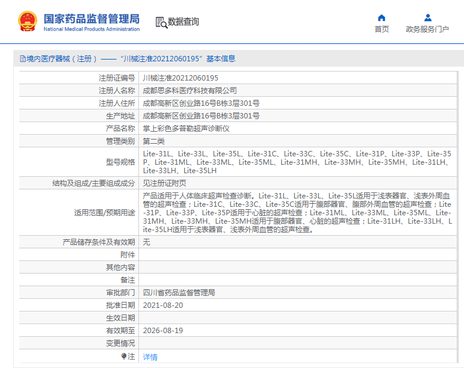Image resolution: width=464 pixels, height=368 pixels.
Task: Click the 型号规格 model list text
Action: point(297,162)
